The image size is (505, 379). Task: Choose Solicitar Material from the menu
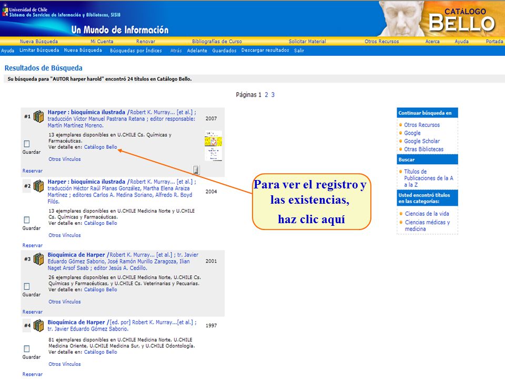(x=307, y=41)
